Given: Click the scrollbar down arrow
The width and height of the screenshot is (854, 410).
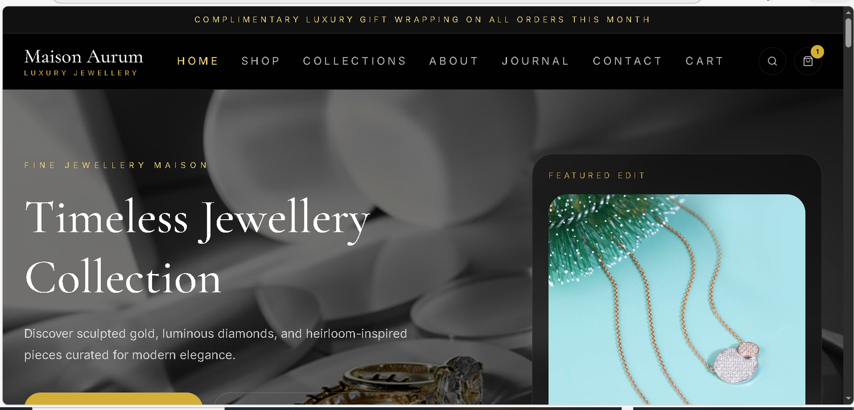Looking at the screenshot, I should (x=848, y=398).
